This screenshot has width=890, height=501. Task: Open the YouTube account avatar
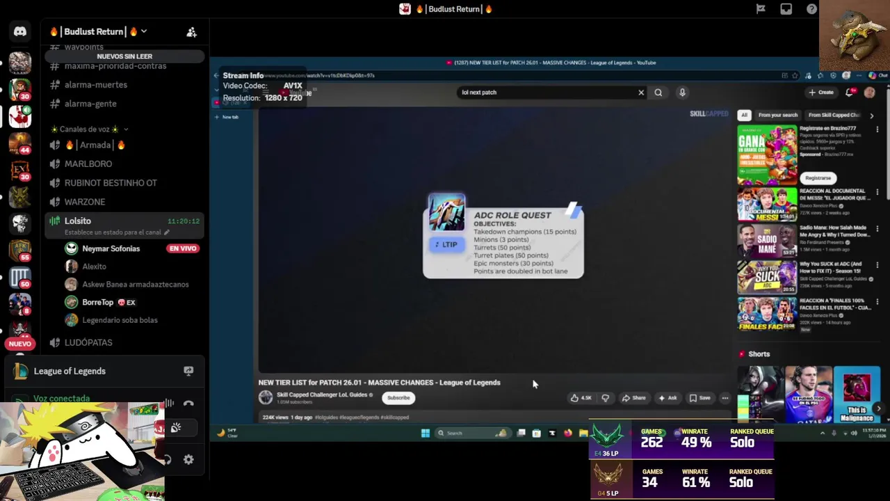point(869,93)
